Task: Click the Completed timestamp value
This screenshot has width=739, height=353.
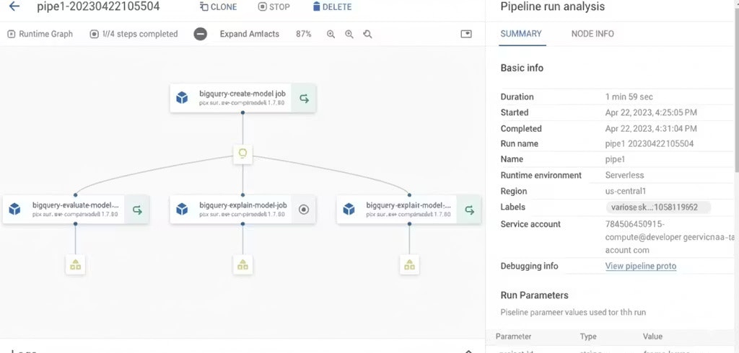Action: (651, 128)
